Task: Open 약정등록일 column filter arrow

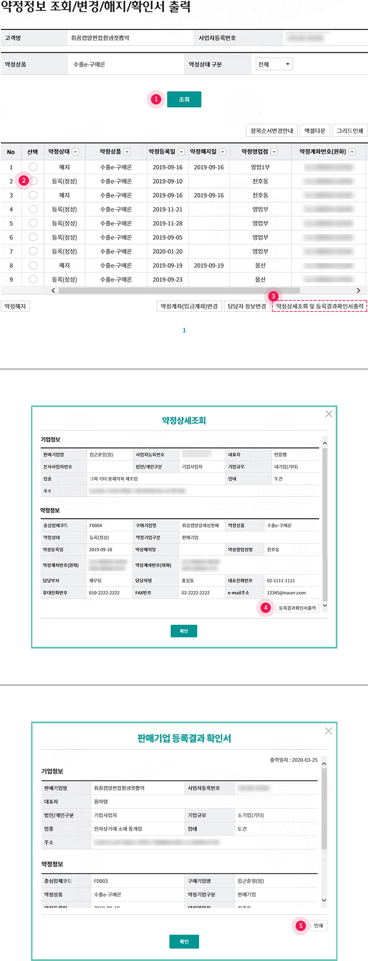Action: (181, 152)
